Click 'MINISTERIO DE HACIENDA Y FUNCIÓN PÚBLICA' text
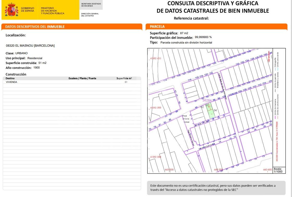292x197 pixels. 53,11
